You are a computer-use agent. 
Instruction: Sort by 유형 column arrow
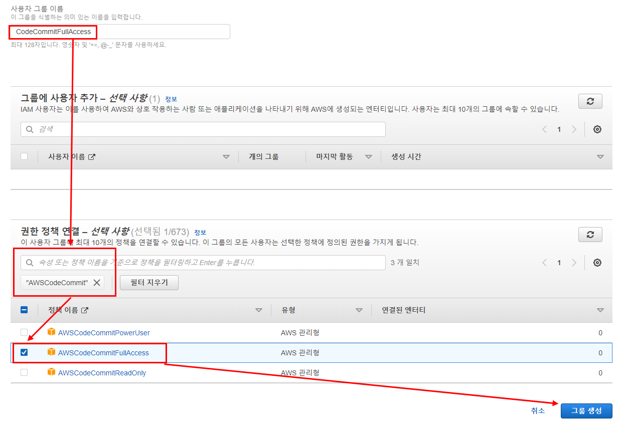(x=359, y=310)
